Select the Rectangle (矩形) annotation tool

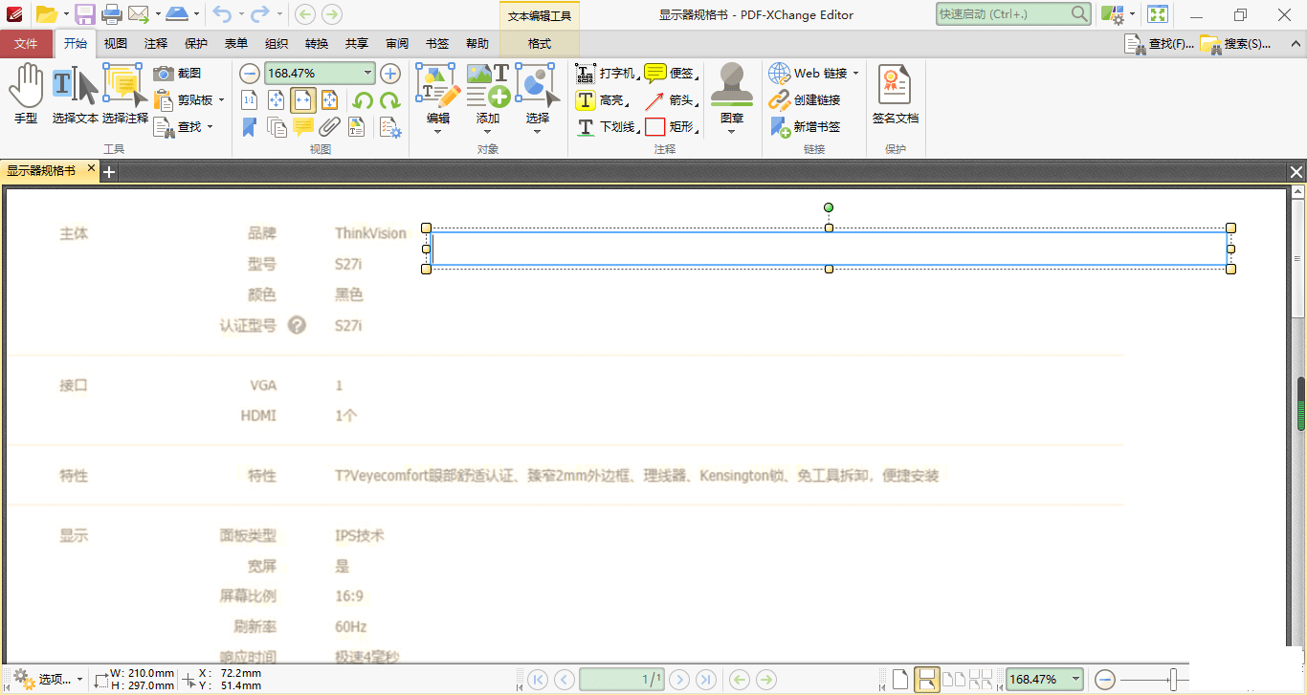click(x=670, y=127)
